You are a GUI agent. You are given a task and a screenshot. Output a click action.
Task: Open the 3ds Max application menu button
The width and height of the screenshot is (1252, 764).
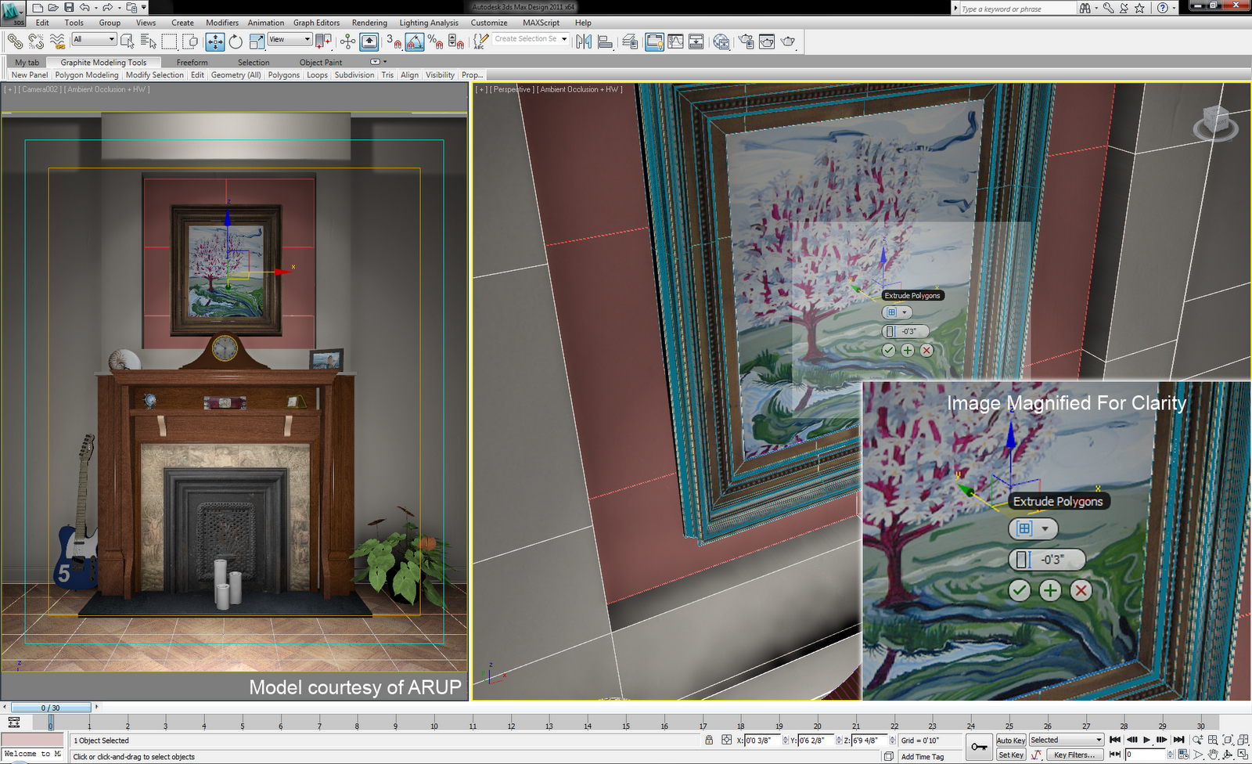pyautogui.click(x=13, y=13)
